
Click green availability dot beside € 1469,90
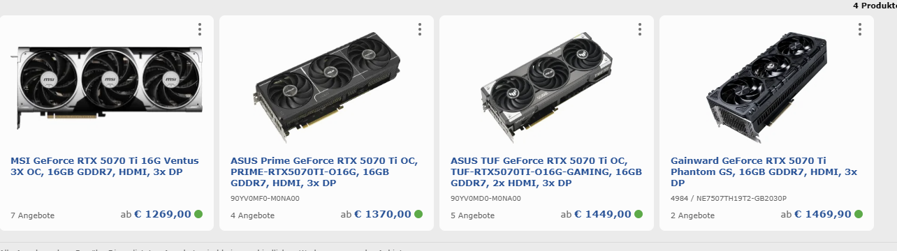pos(859,214)
